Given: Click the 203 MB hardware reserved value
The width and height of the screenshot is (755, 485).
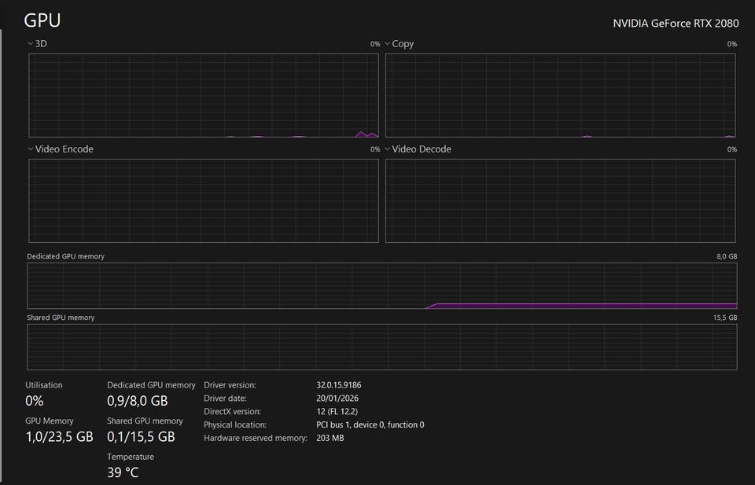Looking at the screenshot, I should 330,438.
